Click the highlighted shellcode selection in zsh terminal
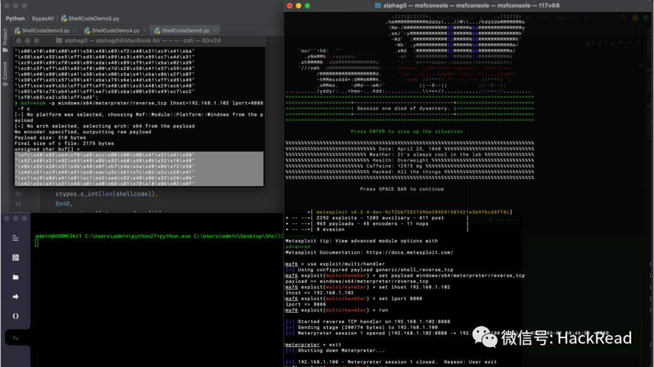 139,169
